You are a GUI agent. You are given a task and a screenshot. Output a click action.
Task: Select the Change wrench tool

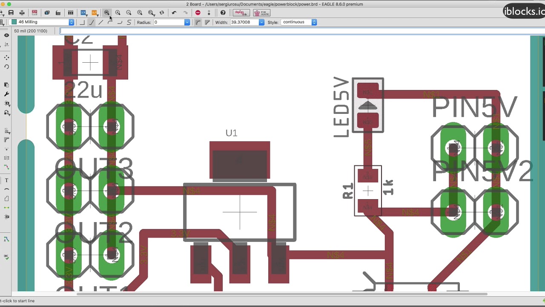(6, 94)
